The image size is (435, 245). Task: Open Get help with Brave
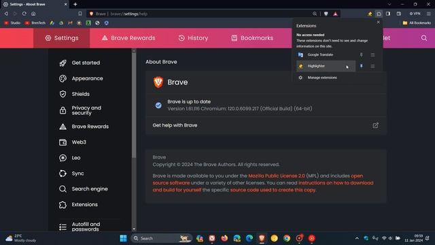click(x=266, y=125)
